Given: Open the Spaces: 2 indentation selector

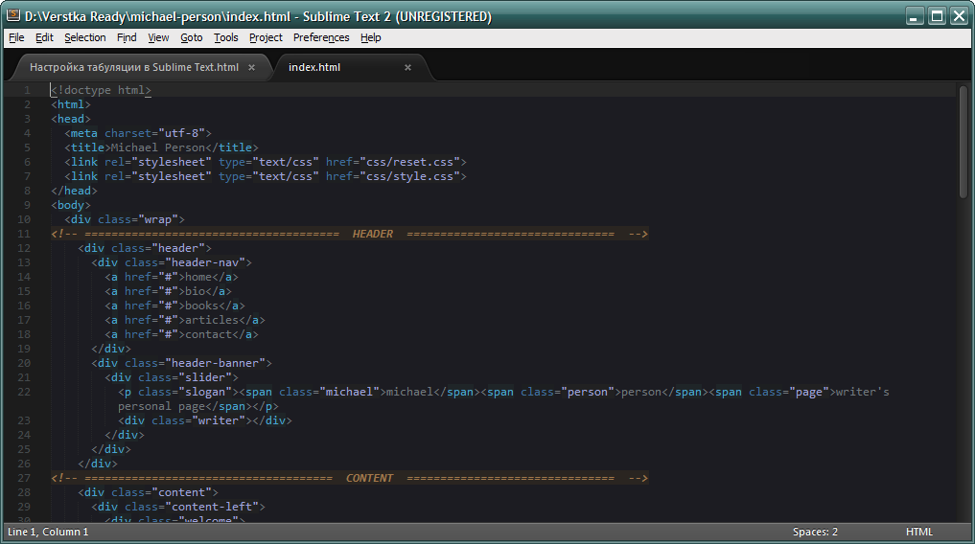Looking at the screenshot, I should pos(815,532).
